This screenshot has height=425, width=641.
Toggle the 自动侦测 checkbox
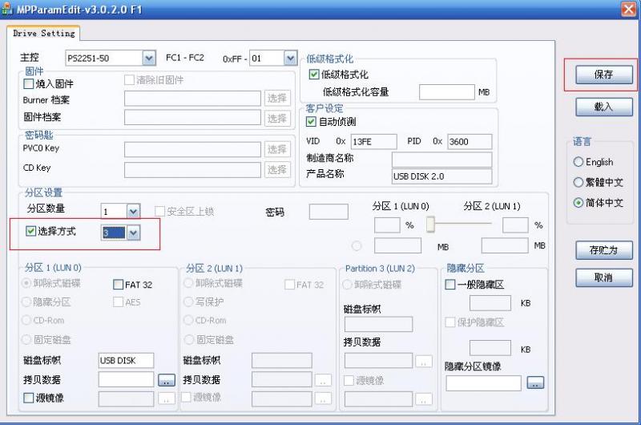coord(312,122)
